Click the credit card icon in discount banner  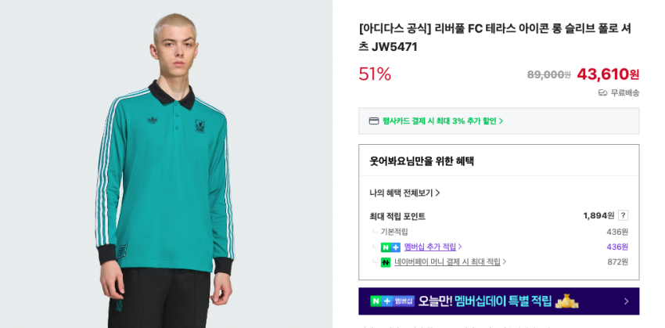point(374,121)
